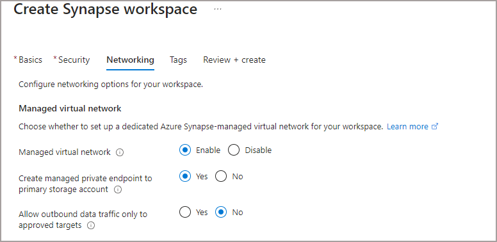Click the Configure networking options description text
The height and width of the screenshot is (242, 497).
coord(111,85)
